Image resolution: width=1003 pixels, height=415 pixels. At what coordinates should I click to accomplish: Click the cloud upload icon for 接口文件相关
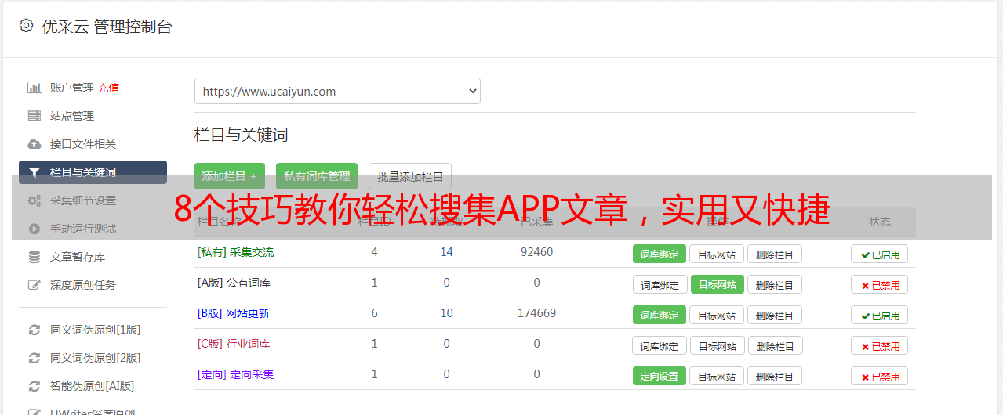click(x=34, y=144)
